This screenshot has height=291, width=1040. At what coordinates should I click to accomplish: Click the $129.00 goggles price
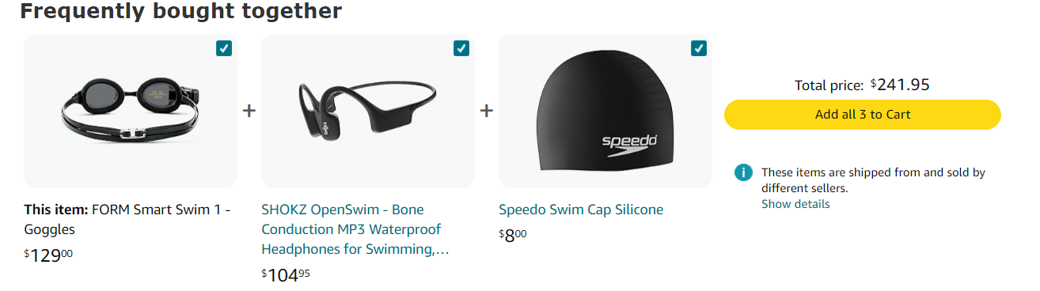pos(48,255)
